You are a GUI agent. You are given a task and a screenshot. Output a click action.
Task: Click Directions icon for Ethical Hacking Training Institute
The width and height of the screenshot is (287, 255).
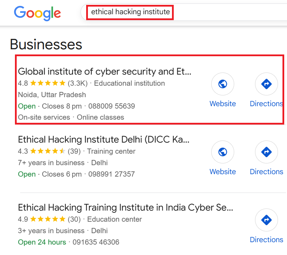pos(266,220)
